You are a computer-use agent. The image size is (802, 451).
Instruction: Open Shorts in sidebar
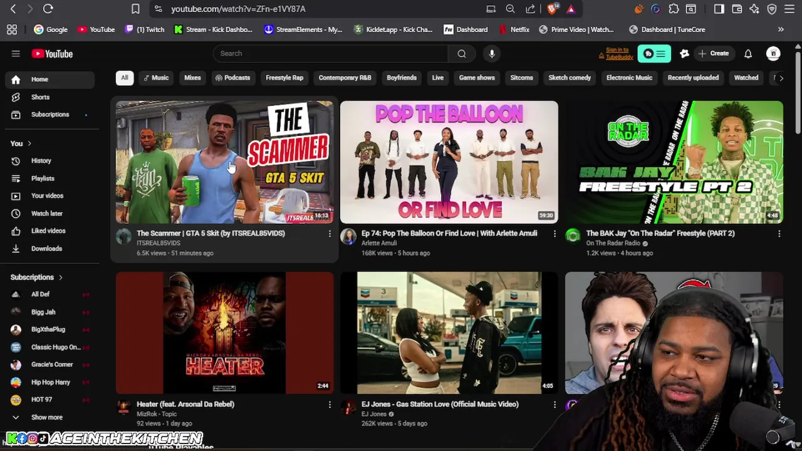click(x=50, y=97)
